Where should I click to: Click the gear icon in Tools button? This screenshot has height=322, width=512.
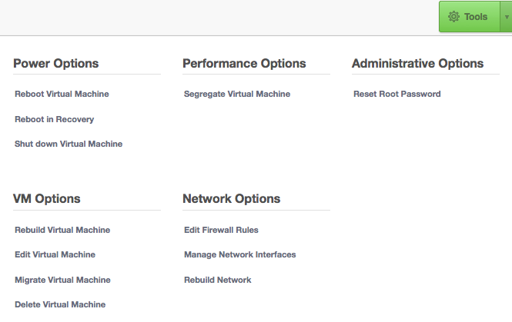[453, 16]
